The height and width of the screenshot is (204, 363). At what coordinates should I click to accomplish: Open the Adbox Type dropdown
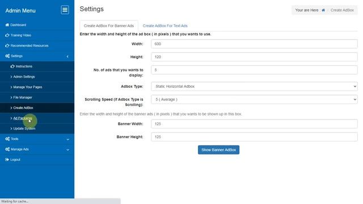(254, 86)
